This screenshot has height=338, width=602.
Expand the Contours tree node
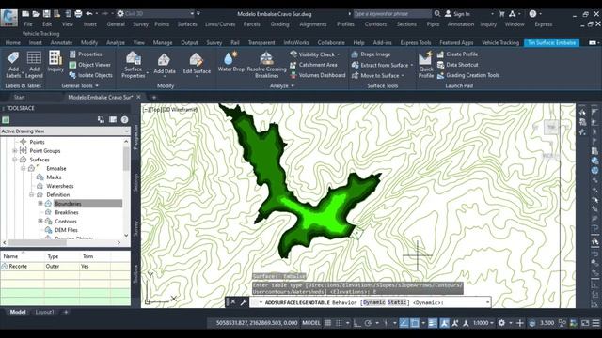40,222
